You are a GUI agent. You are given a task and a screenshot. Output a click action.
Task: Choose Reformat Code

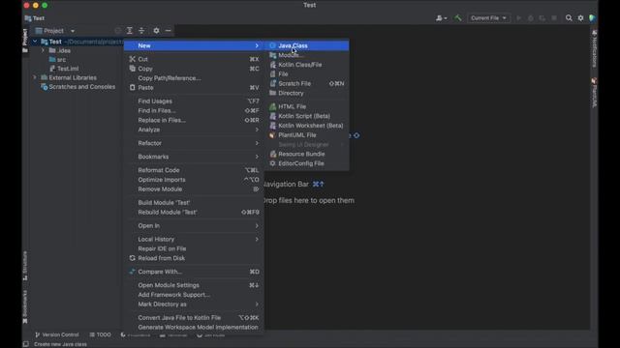click(194, 170)
